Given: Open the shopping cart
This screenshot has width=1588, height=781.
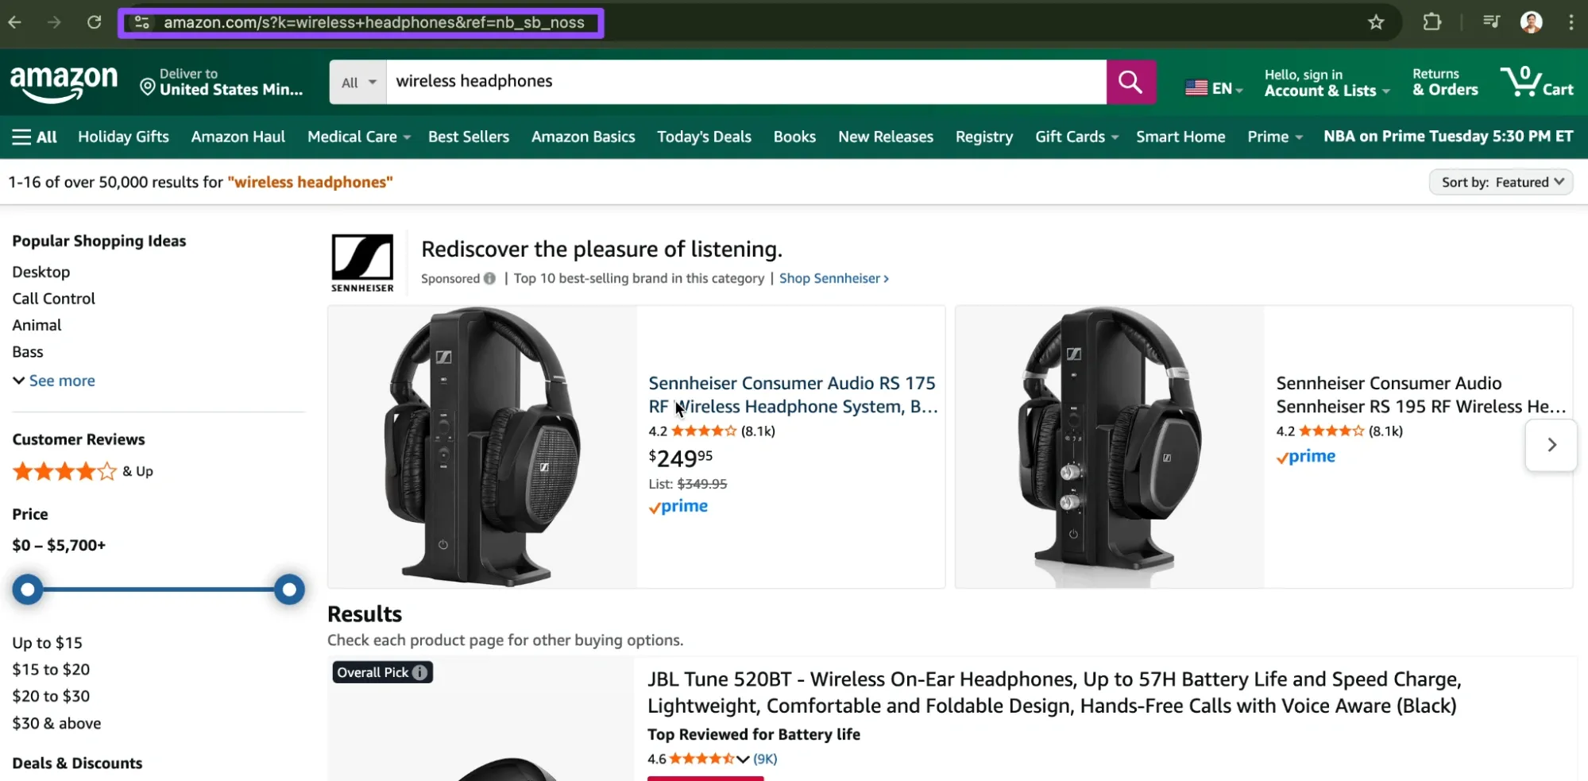Looking at the screenshot, I should click(1536, 82).
